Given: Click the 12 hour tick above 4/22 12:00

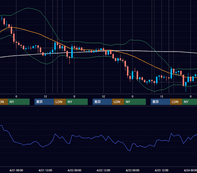Looking at the screenshot, I should click(x=103, y=97).
